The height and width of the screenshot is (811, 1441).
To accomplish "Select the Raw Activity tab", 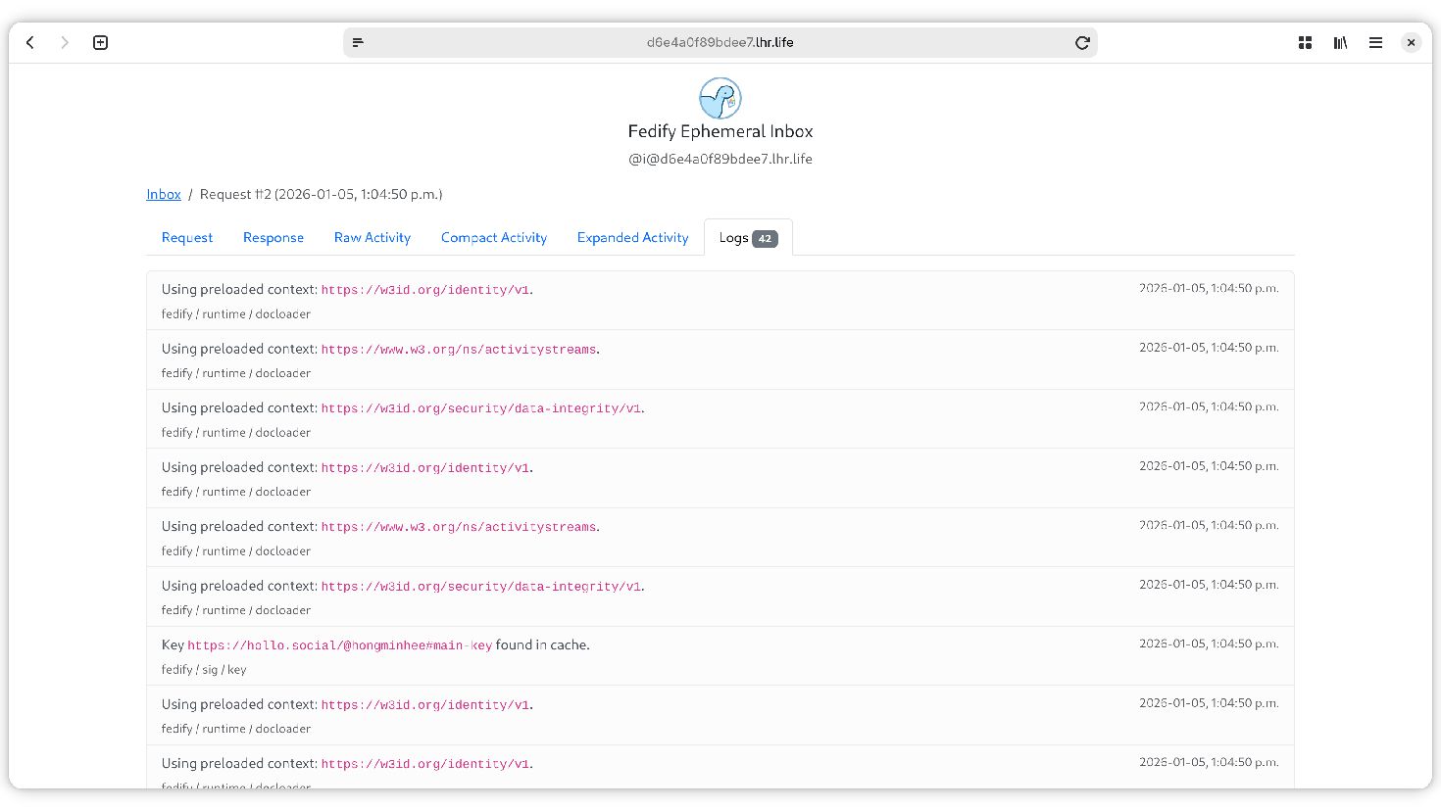I will [x=373, y=237].
